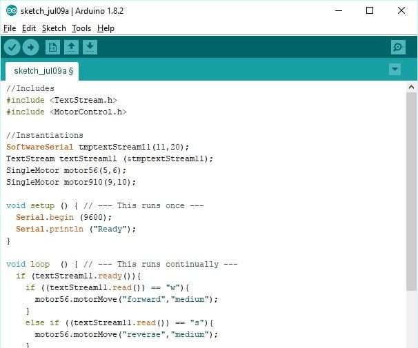Image resolution: width=418 pixels, height=348 pixels.
Task: Open the File menu
Action: click(10, 28)
